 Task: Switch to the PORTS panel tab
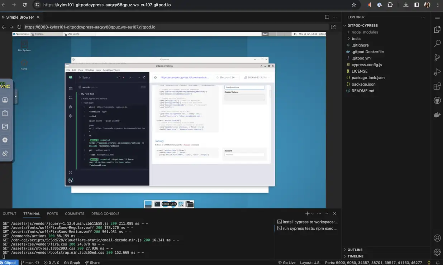(x=52, y=213)
